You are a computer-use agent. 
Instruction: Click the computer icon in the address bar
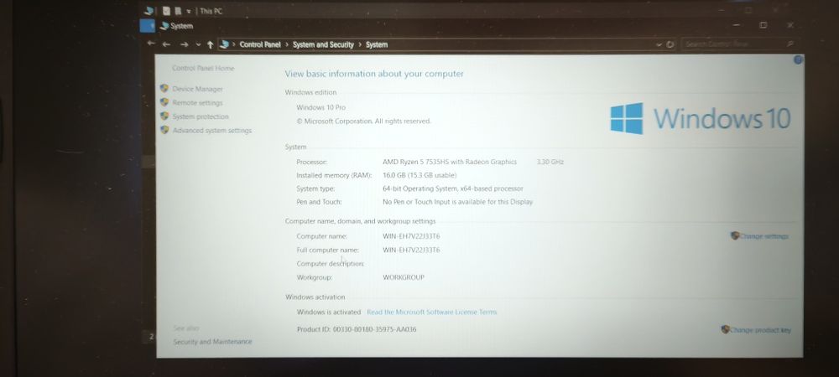pyautogui.click(x=224, y=45)
